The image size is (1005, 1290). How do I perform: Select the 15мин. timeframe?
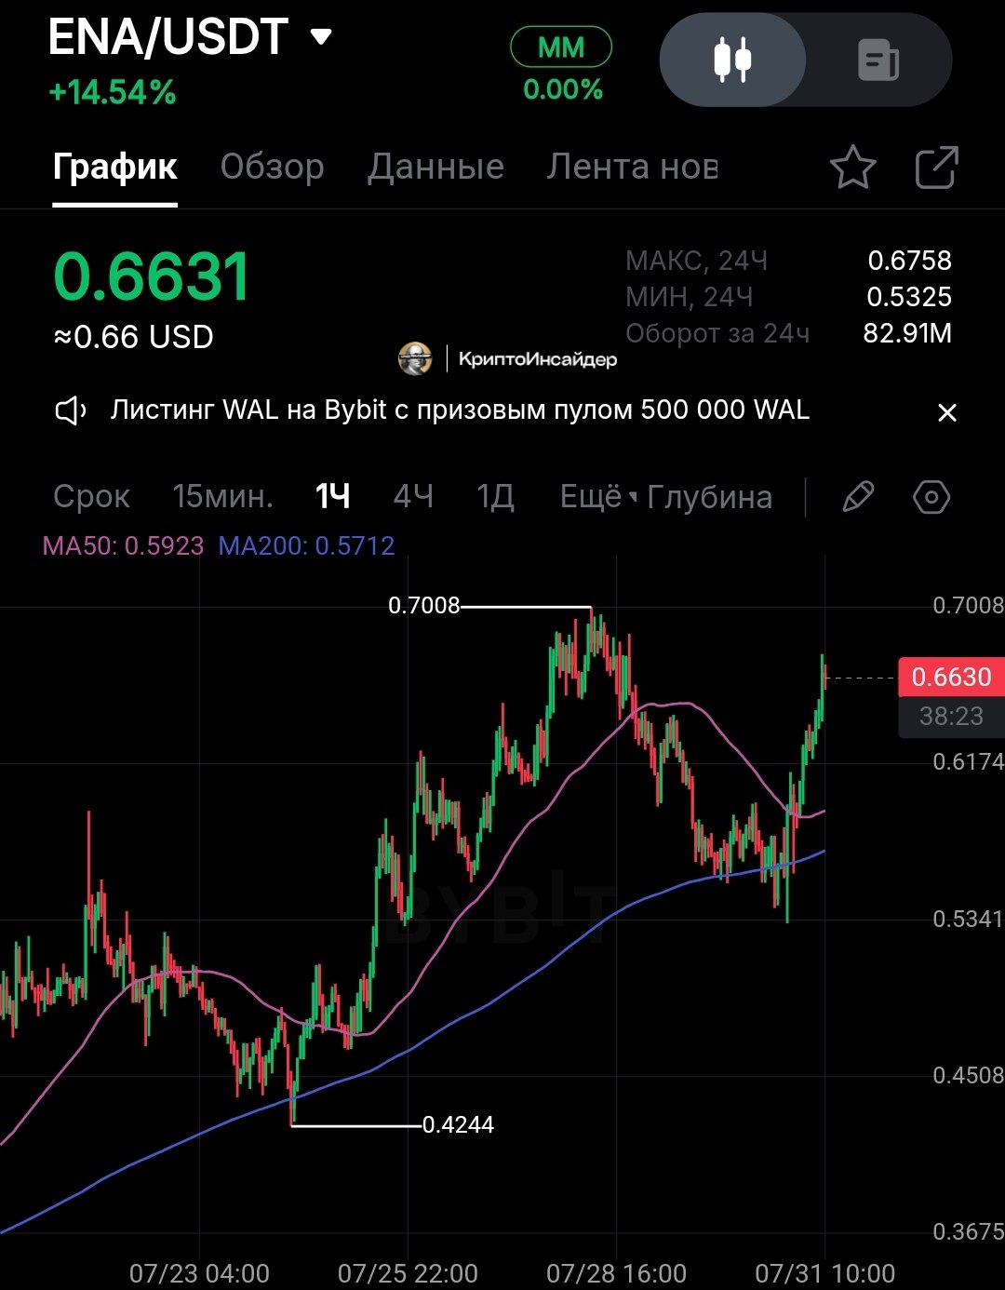(x=222, y=496)
